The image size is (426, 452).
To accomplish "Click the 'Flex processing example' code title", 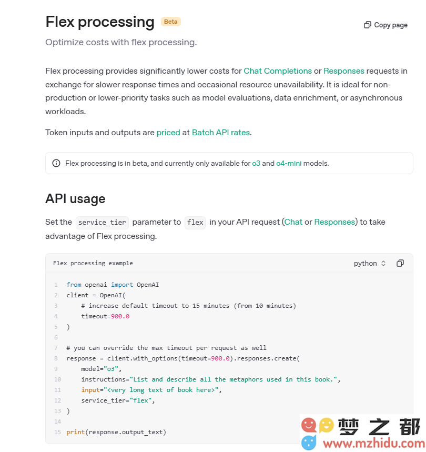I will 93,263.
